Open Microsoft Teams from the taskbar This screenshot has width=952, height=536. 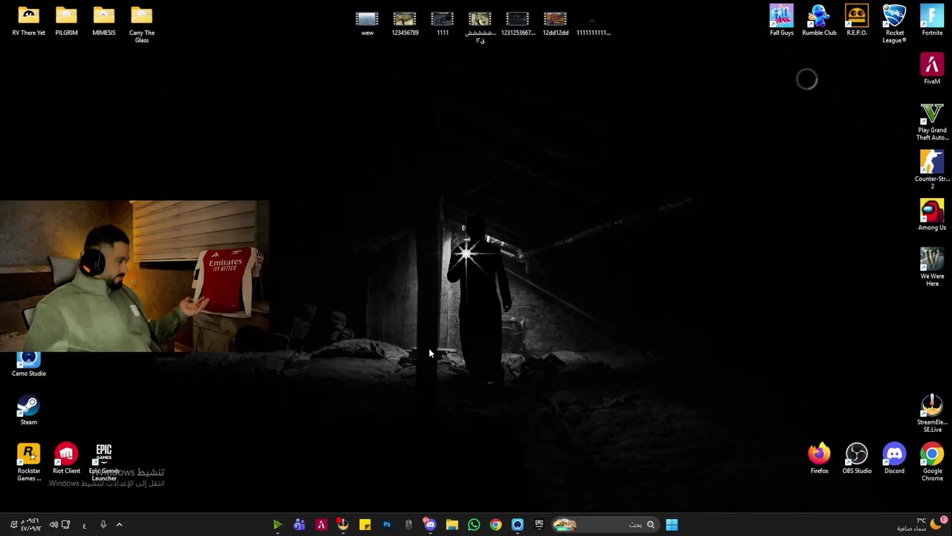point(299,525)
